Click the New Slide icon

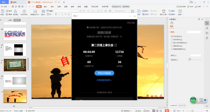[x=35, y=11]
